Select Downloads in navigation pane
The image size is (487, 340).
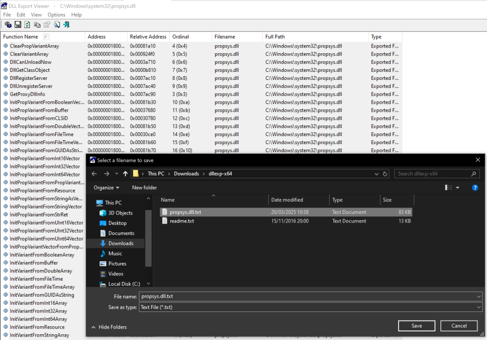121,243
